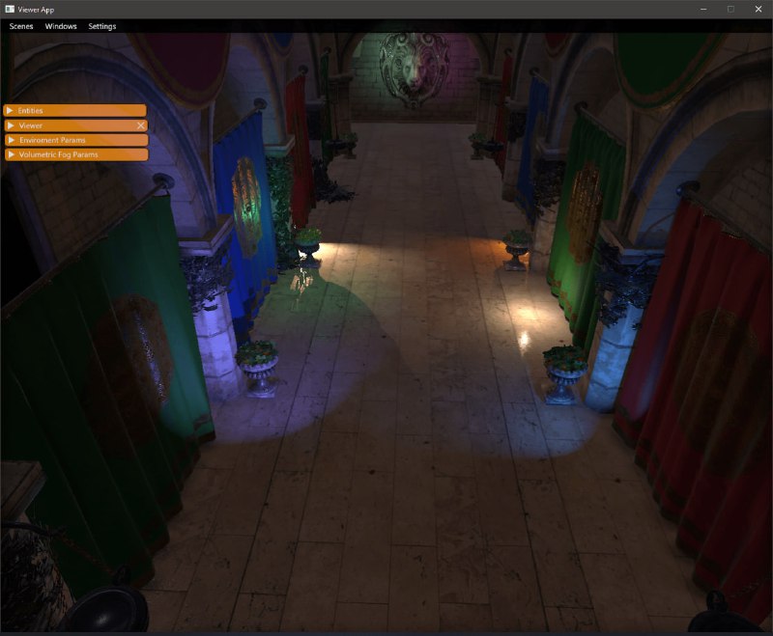Click the Entities panel title text

point(31,111)
